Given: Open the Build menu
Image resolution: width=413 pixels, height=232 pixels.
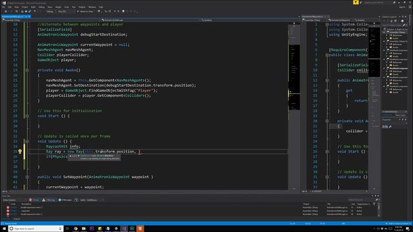Looking at the screenshot, I should click(x=33, y=7).
